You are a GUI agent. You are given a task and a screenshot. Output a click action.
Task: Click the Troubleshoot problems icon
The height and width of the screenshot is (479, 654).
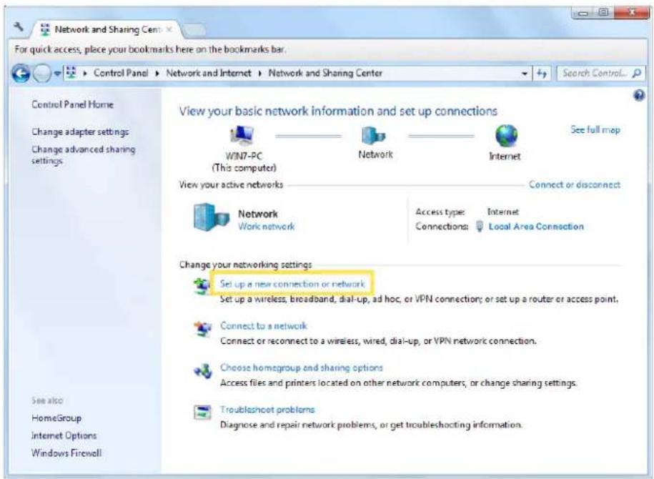tap(203, 413)
